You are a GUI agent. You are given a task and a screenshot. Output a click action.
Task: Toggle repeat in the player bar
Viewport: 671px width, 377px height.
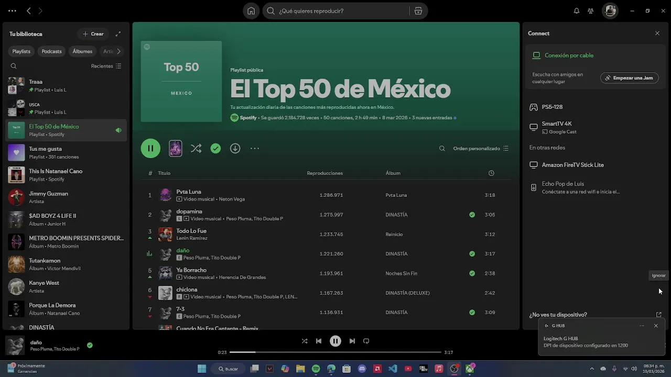click(366, 341)
